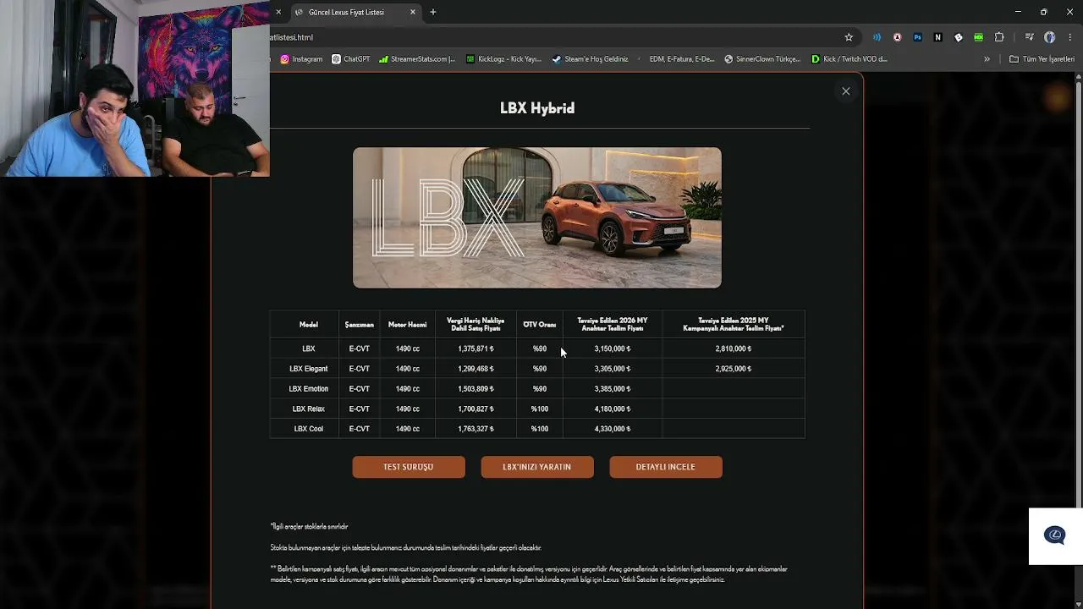Click the 1,375,871 ₺ pre-tax price
Image resolution: width=1083 pixels, height=609 pixels.
click(476, 348)
